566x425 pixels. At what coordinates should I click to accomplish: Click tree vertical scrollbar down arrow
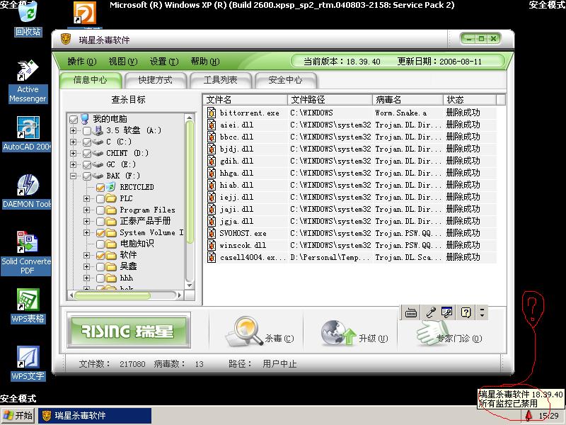pos(190,285)
